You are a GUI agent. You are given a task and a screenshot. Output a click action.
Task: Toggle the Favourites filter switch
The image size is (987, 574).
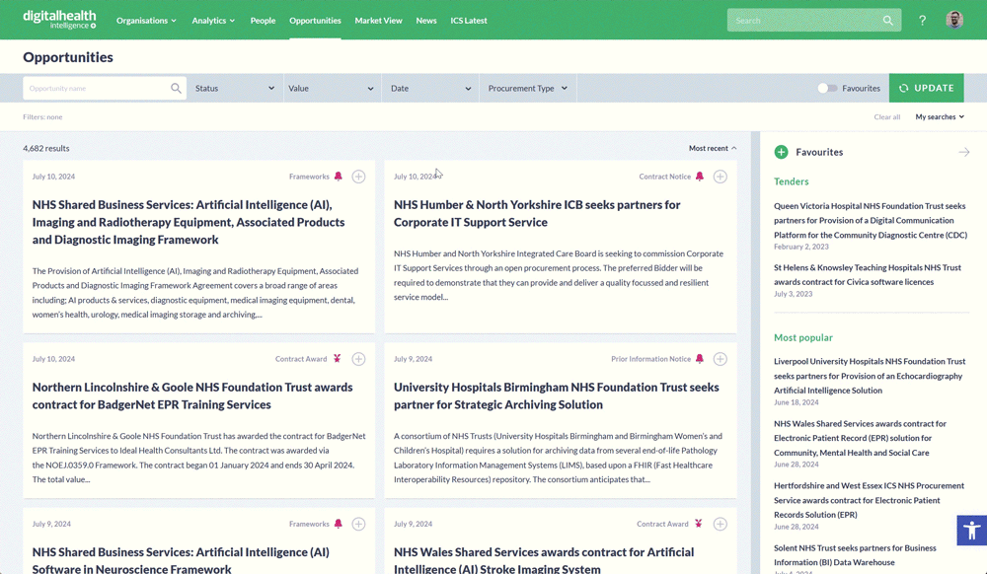pos(827,88)
